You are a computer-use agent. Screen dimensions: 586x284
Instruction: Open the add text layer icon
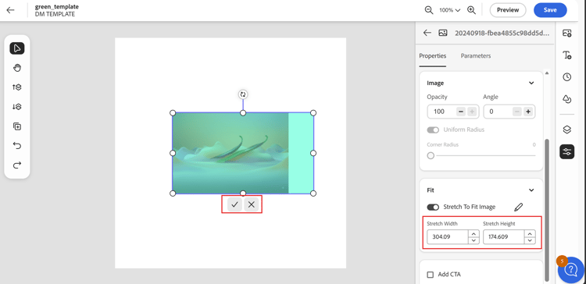(567, 55)
